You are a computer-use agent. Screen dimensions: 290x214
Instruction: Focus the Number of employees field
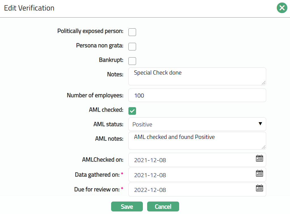click(197, 96)
